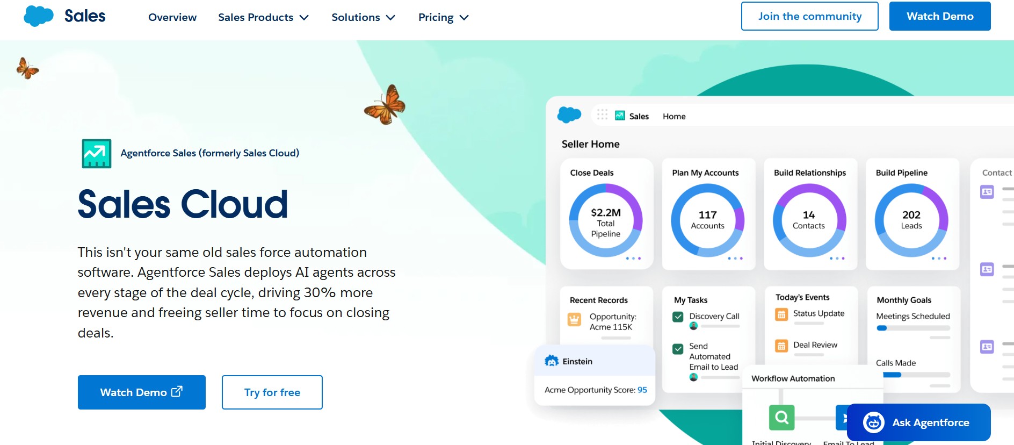Click the Join the community button
Image resolution: width=1014 pixels, height=445 pixels.
click(810, 16)
